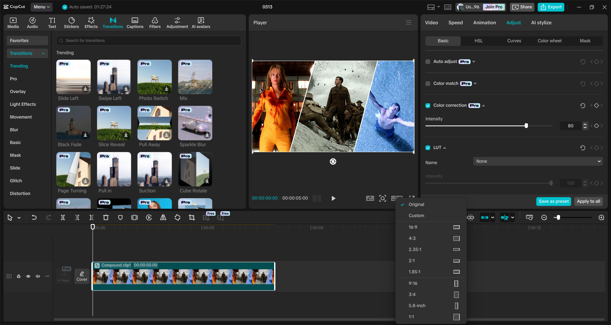The image size is (611, 325).
Task: Open the Audio panel
Action: (x=32, y=22)
